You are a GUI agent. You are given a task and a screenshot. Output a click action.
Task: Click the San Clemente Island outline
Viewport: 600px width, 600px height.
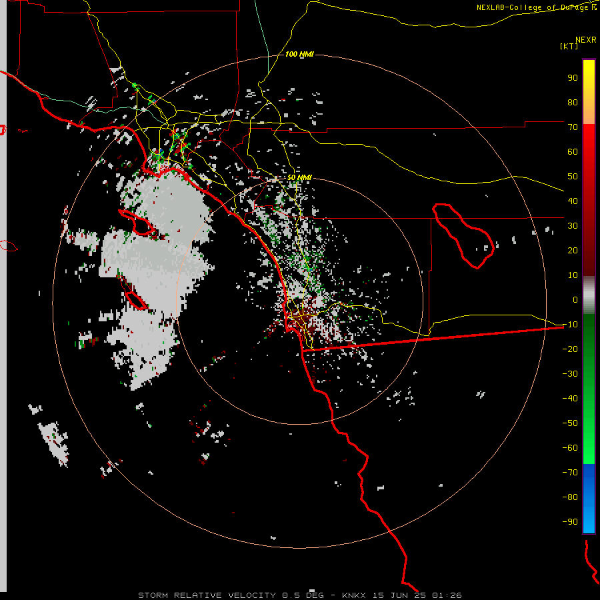click(x=132, y=293)
